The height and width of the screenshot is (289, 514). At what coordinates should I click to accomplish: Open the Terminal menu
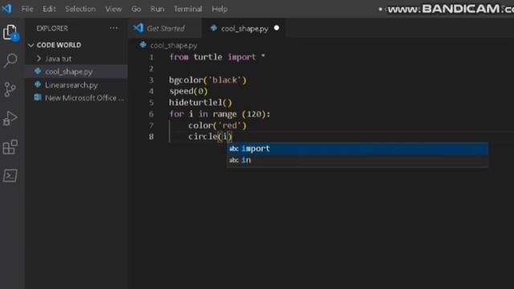pyautogui.click(x=188, y=9)
